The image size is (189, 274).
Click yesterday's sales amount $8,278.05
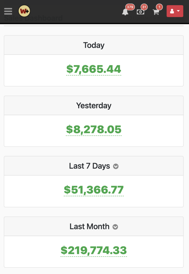click(94, 130)
